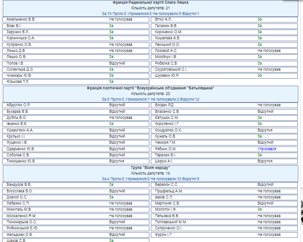Select Богдан Р.Д. row
This screenshot has height=242, width=303.
coord(224,105)
